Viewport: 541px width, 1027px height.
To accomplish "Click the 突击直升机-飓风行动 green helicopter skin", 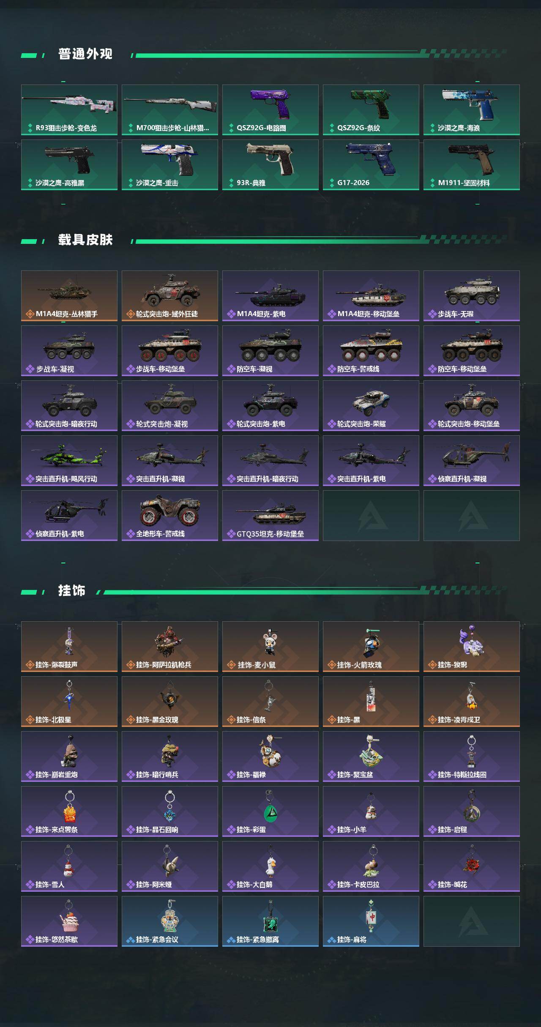I will click(69, 461).
